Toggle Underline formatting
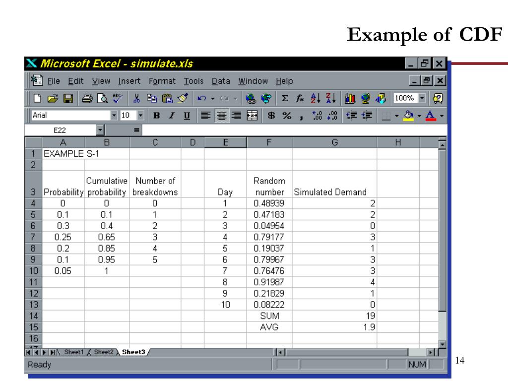 [187, 116]
